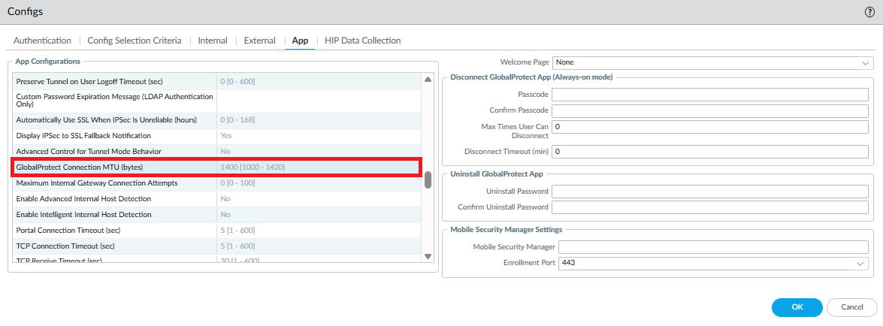Switch to the Authentication tab

point(42,41)
